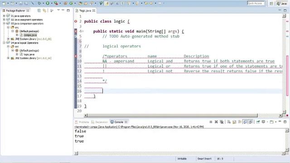
Task: Click the Writable status bar entry
Action: (x=182, y=158)
